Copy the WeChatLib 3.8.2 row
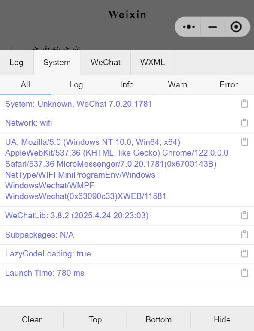This screenshot has width=254, height=331. tap(245, 215)
